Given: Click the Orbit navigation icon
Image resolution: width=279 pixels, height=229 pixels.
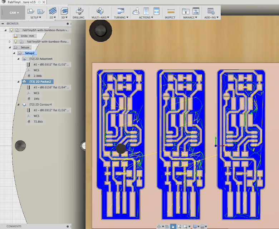Looking at the screenshot, I should [x=159, y=226].
